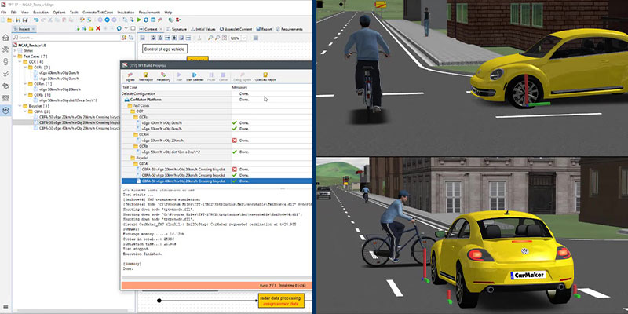
Task: Click the Messages column header
Action: (x=272, y=87)
